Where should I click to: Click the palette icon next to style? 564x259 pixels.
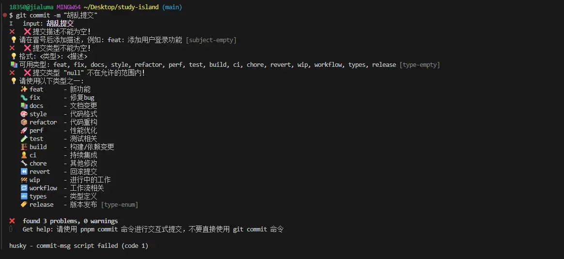24,114
